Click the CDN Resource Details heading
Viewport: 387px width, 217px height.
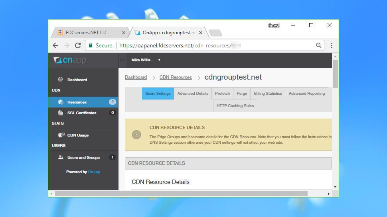tap(160, 182)
